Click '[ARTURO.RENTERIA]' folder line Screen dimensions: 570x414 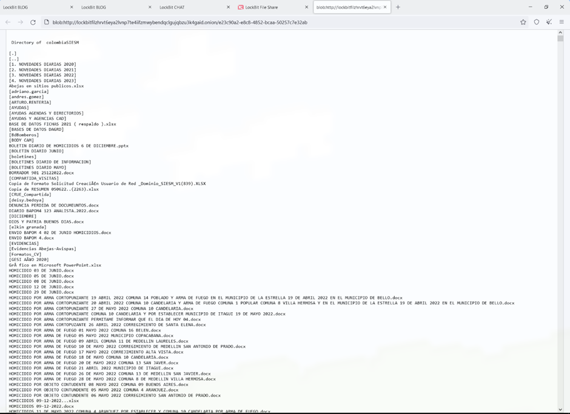coord(30,102)
